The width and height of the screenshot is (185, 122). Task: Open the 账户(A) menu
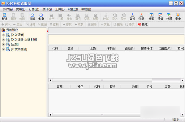click(8, 9)
